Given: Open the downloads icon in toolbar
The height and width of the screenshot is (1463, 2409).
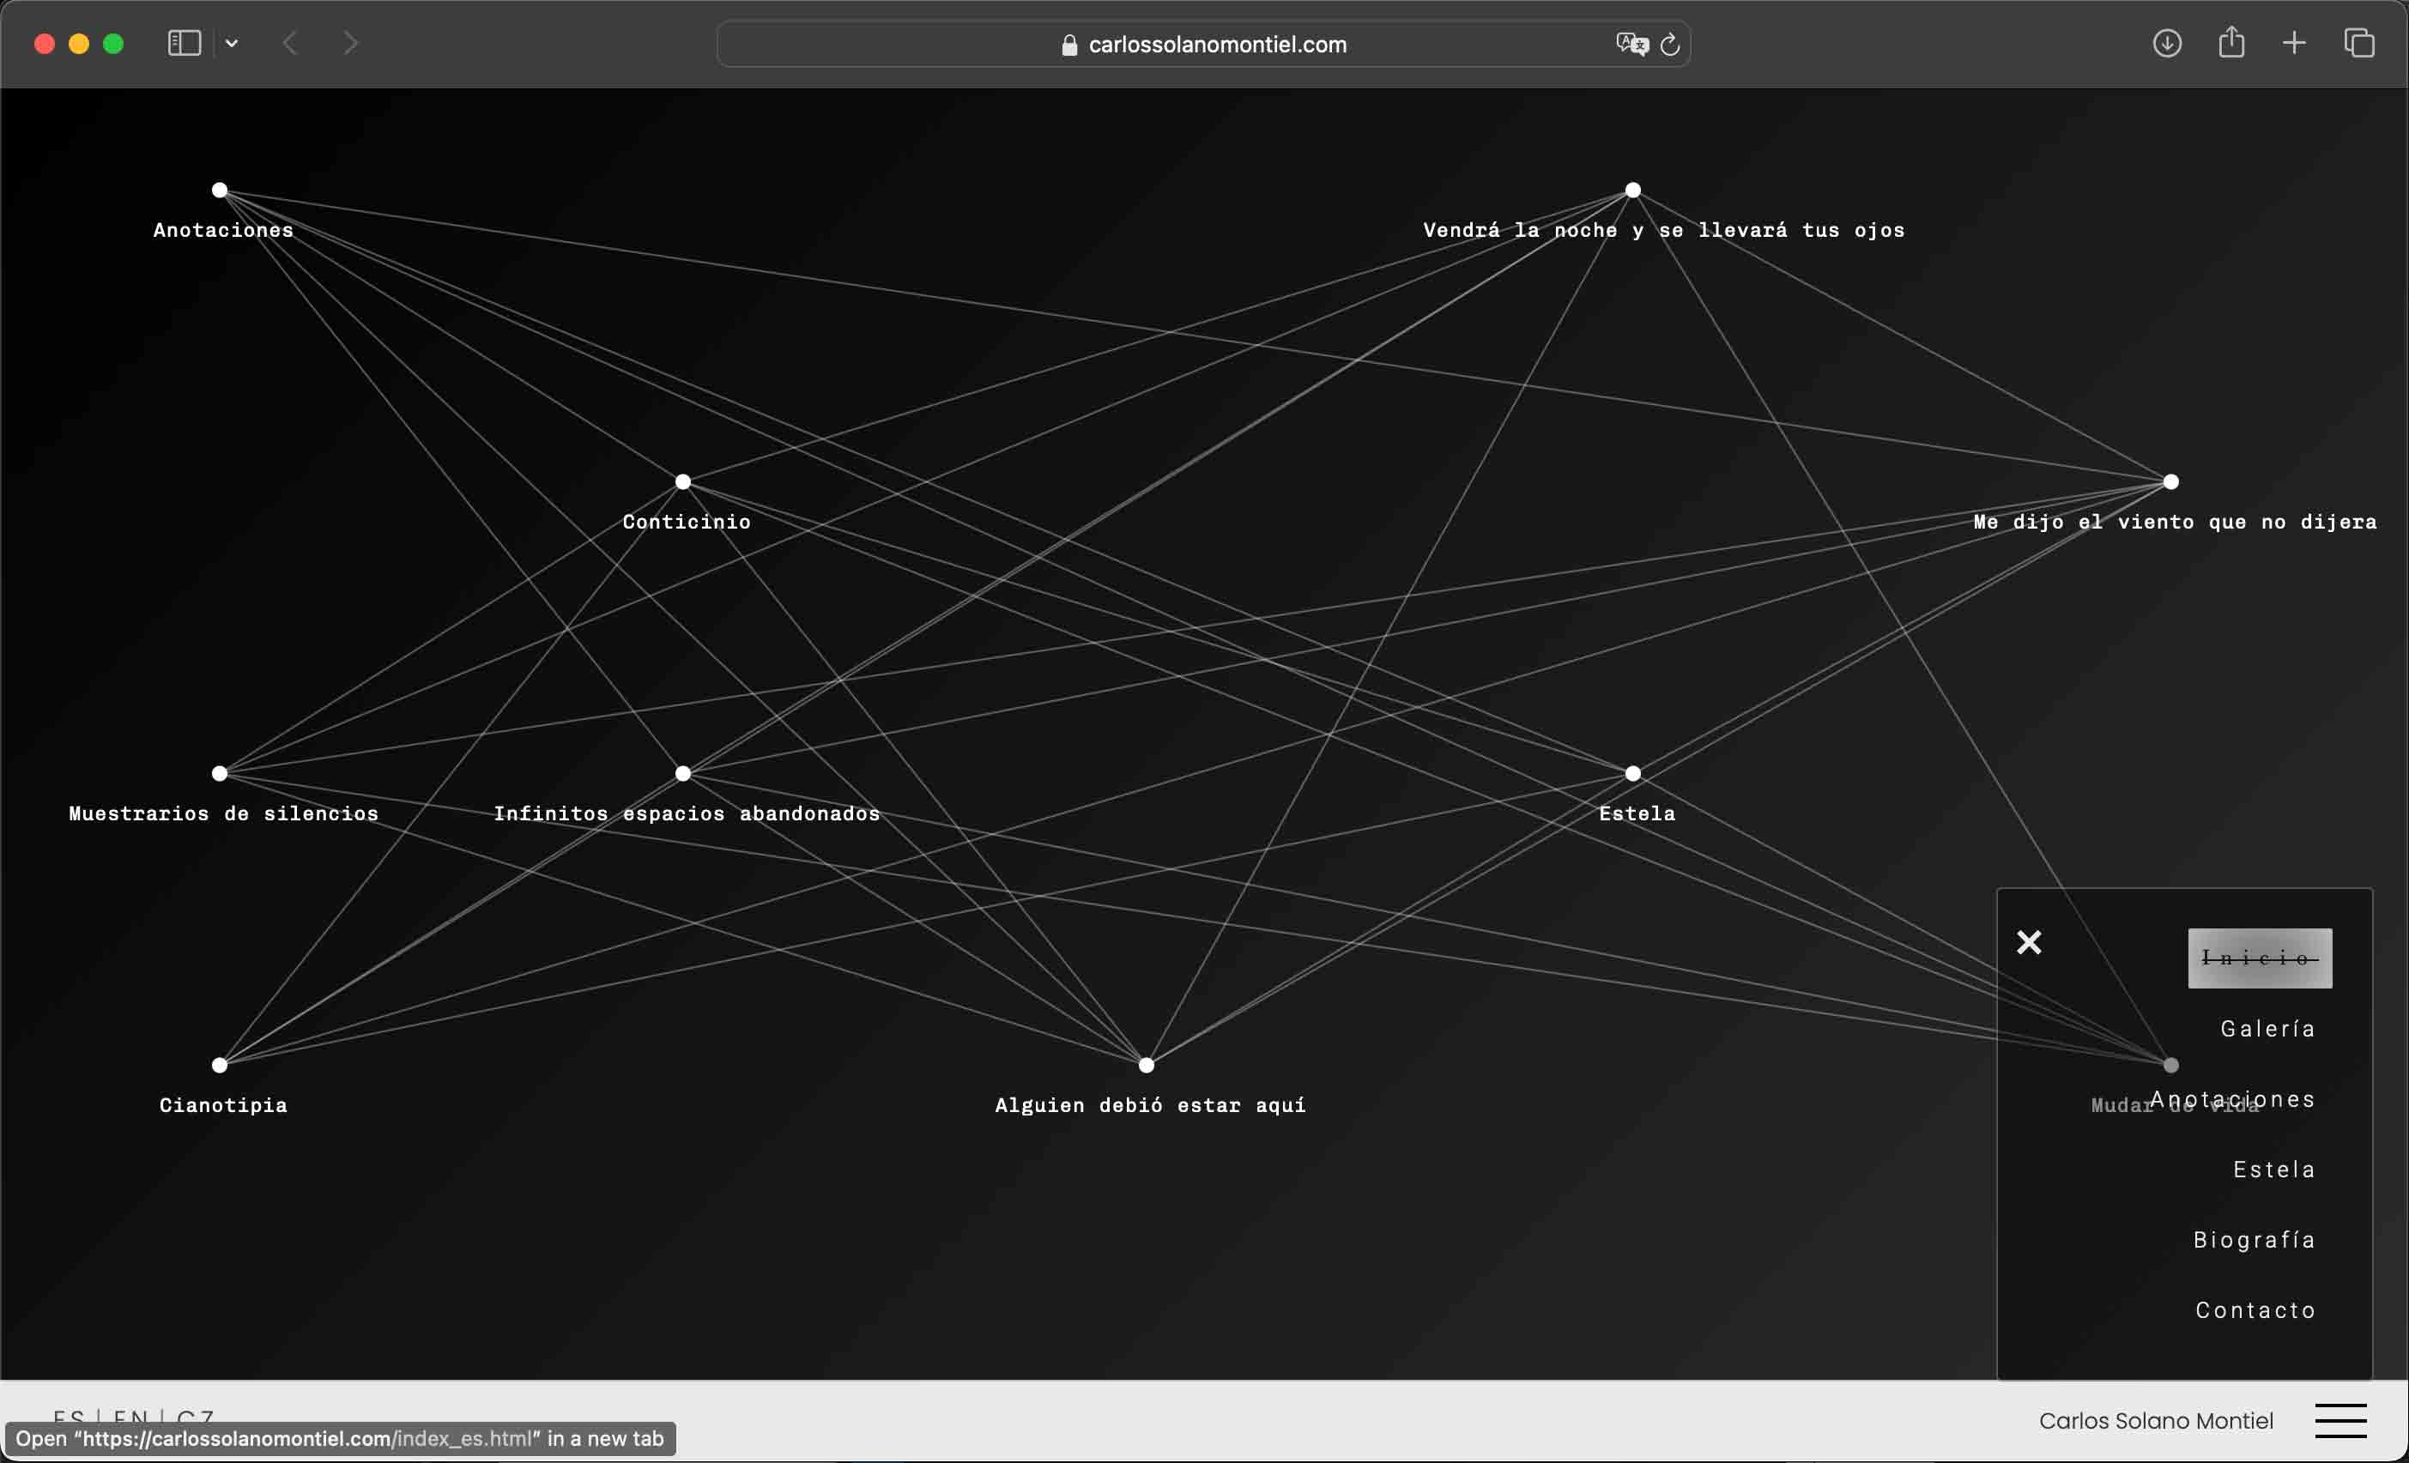Looking at the screenshot, I should click(x=2166, y=43).
